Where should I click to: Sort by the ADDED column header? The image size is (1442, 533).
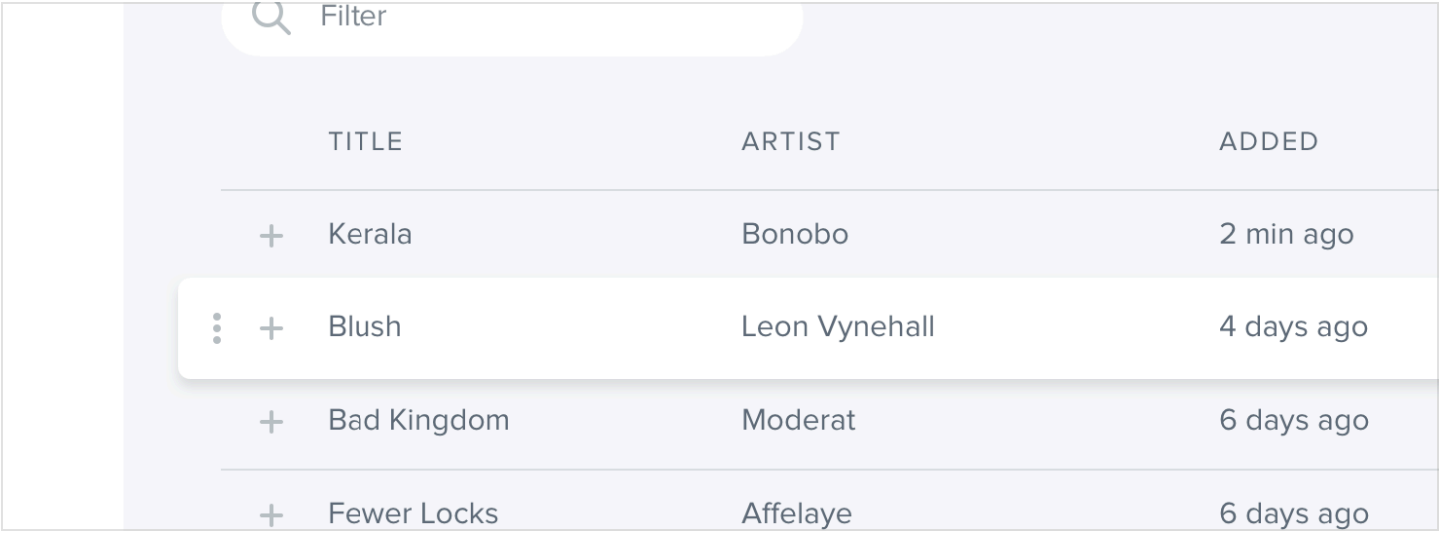tap(1269, 142)
